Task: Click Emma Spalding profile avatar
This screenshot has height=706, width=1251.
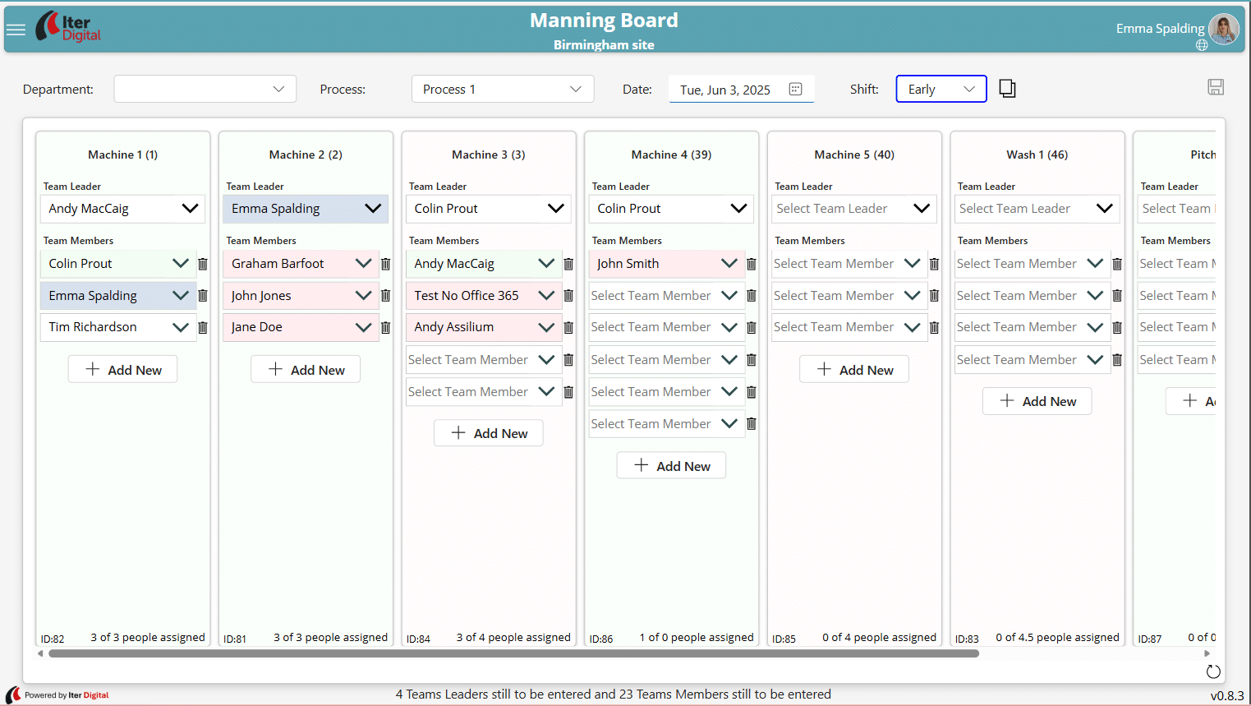Action: click(1223, 29)
